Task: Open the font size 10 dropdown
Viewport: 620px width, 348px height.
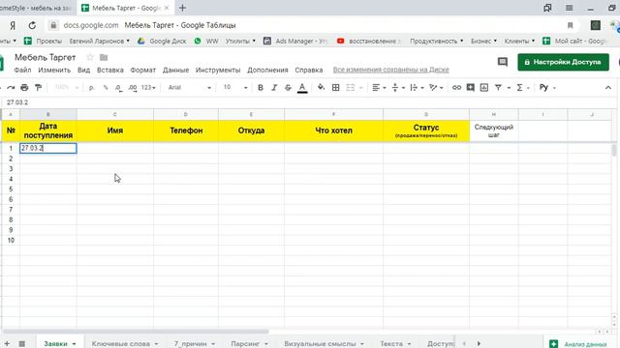Action: pyautogui.click(x=235, y=88)
